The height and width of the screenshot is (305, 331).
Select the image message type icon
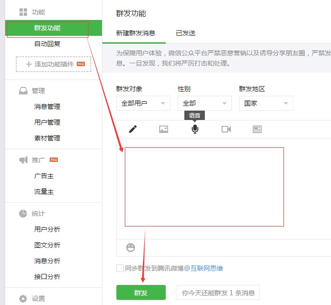click(163, 129)
